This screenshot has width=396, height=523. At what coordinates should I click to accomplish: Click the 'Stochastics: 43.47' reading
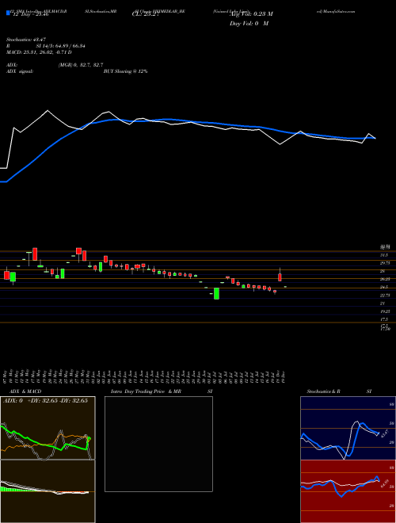(x=25, y=40)
